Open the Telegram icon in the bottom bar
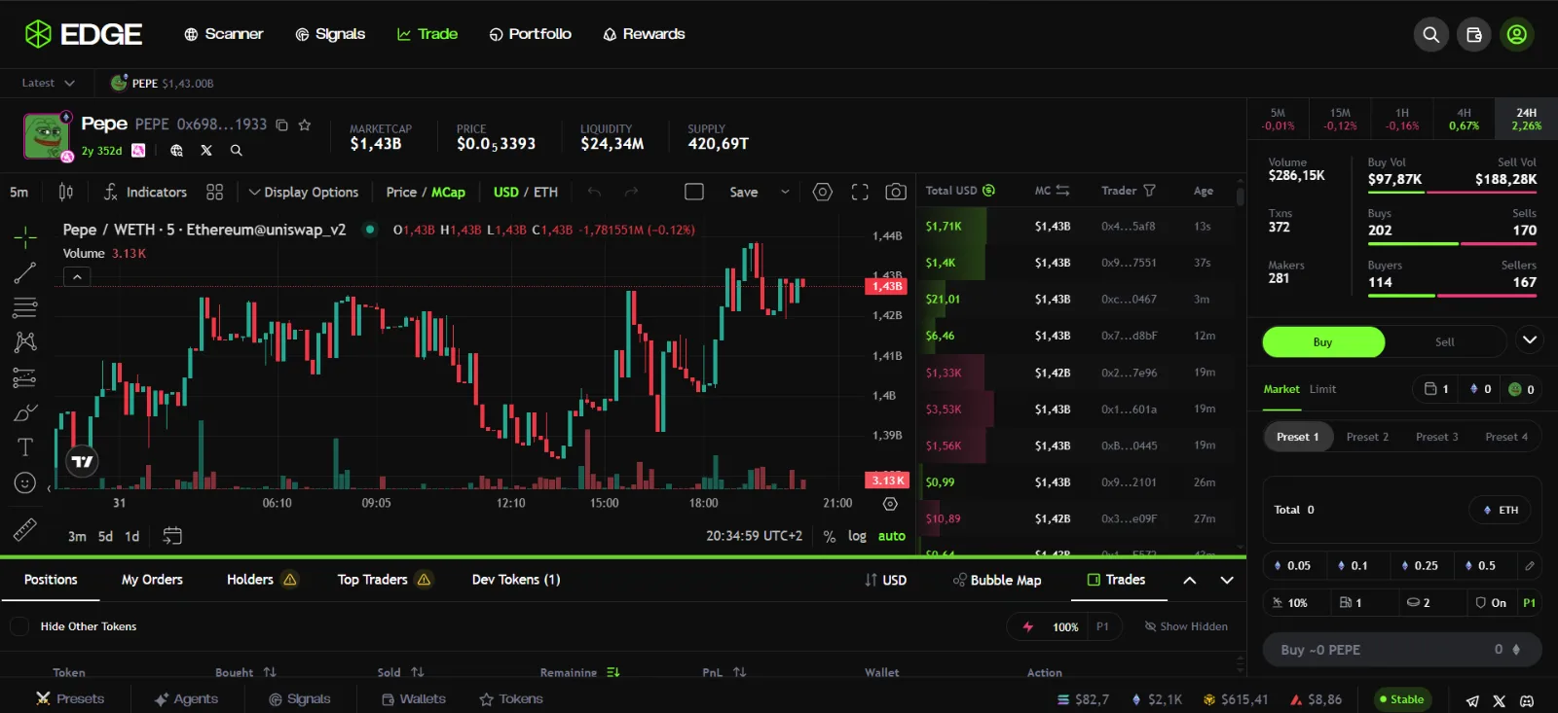 pos(1472,700)
